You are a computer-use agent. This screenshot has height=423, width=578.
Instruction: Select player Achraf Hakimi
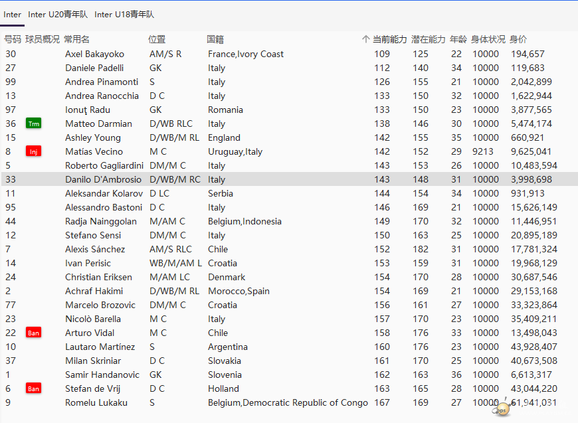coord(94,291)
